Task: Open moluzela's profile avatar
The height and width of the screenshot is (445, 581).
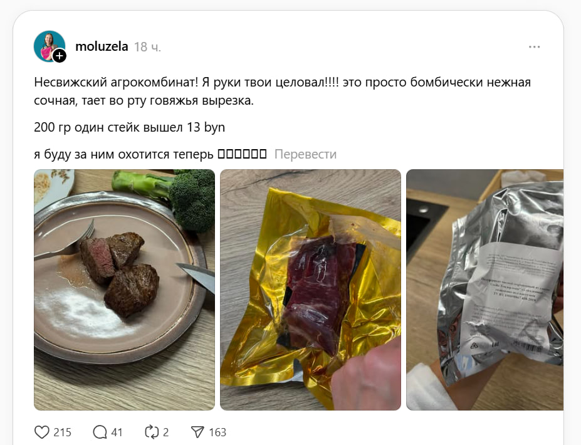Action: [x=50, y=46]
